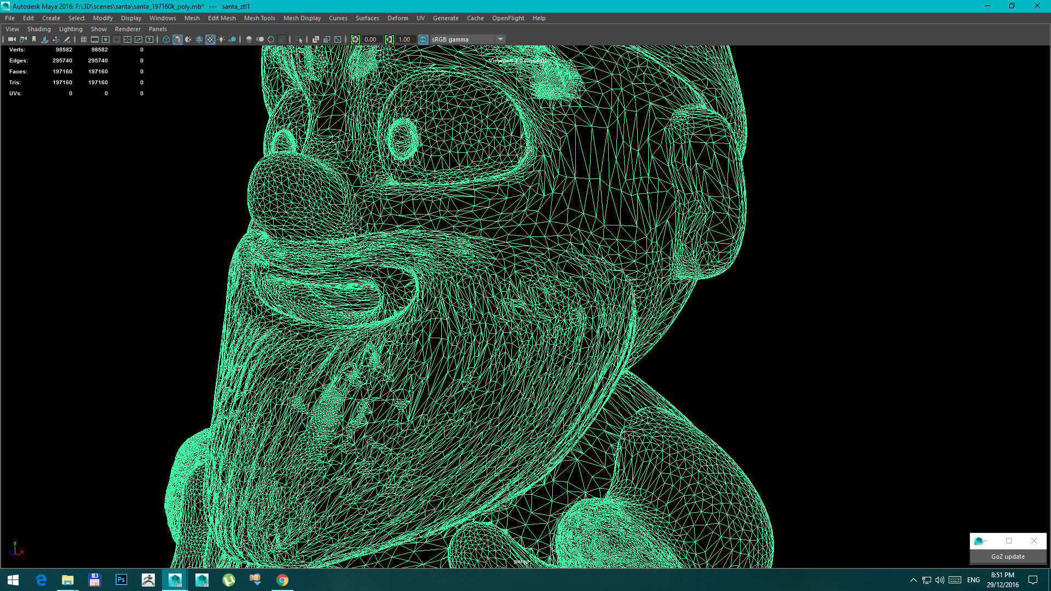Click the camera bookmarks icon

click(34, 39)
